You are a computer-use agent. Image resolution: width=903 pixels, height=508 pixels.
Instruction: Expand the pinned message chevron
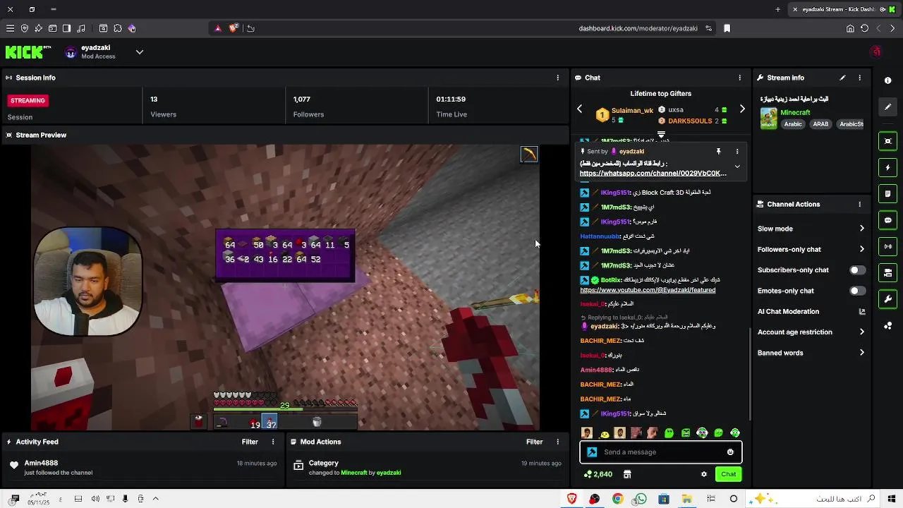[737, 167]
